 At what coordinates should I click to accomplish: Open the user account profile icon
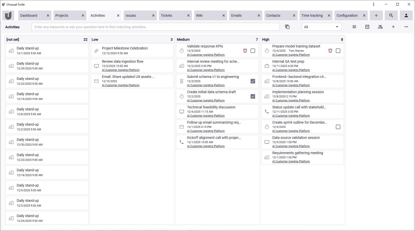(x=406, y=15)
